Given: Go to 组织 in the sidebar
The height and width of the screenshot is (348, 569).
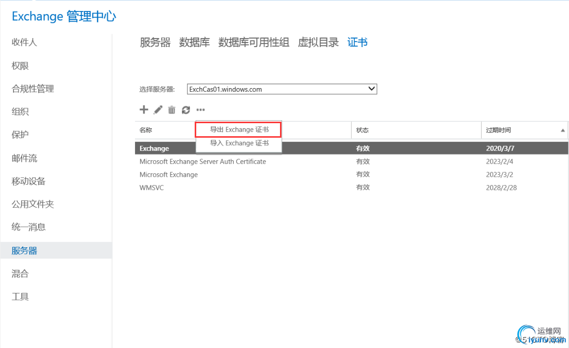Looking at the screenshot, I should point(20,112).
